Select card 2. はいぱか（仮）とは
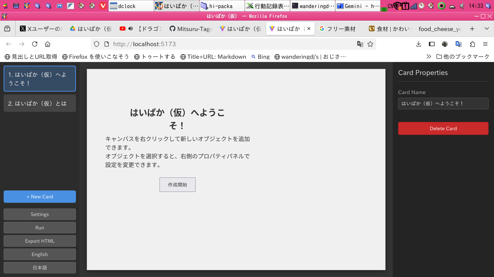494x277 pixels. coord(40,103)
